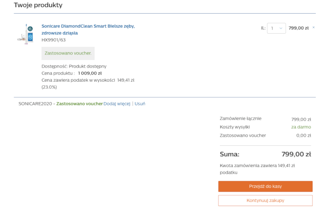Click the Dodaj więcej voucher link

[x=117, y=103]
